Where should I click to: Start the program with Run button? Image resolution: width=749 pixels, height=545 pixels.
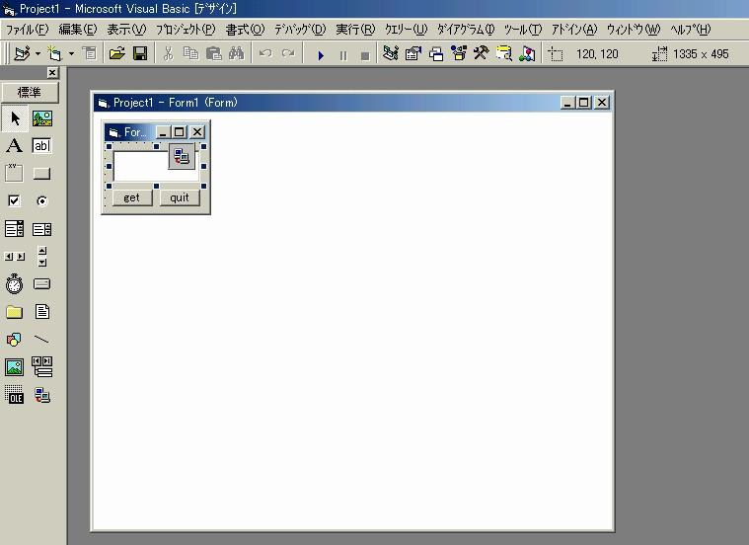pos(321,55)
